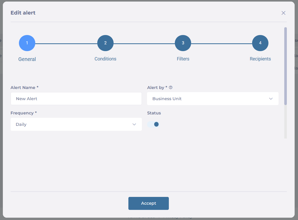Image resolution: width=298 pixels, height=220 pixels.
Task: Click the dialog vertical scrollbar thumb
Action: [x=286, y=66]
